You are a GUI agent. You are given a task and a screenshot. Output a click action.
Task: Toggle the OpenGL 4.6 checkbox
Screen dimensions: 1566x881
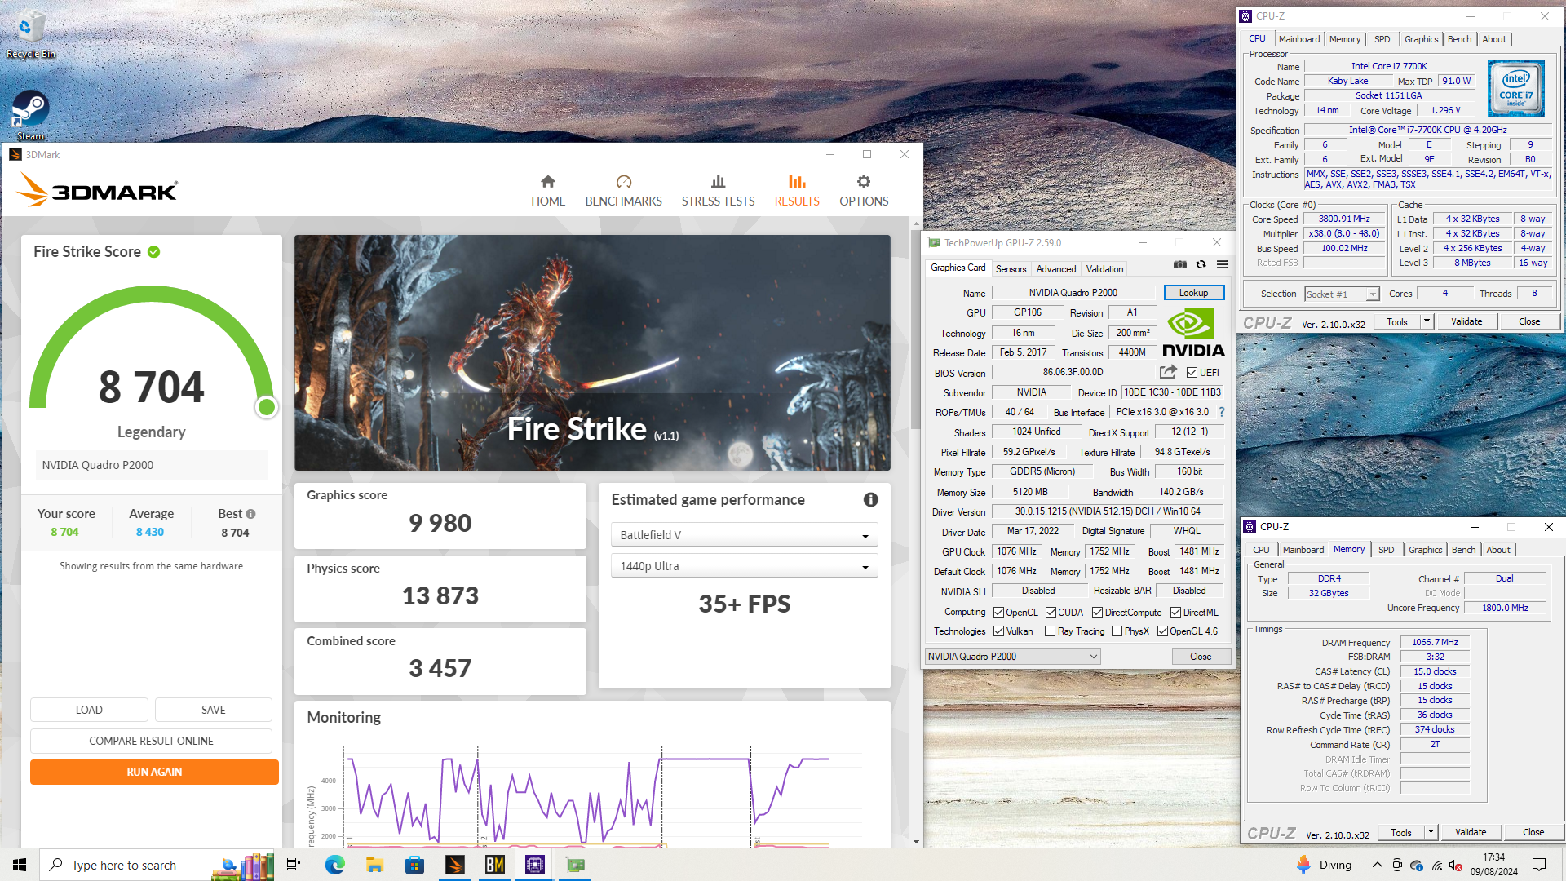[1162, 631]
